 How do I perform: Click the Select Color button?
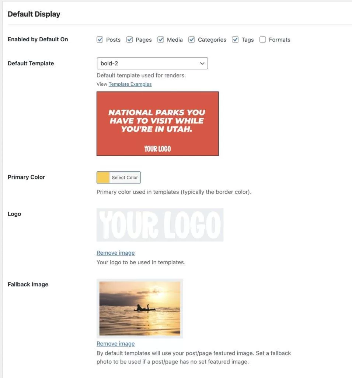(x=125, y=178)
